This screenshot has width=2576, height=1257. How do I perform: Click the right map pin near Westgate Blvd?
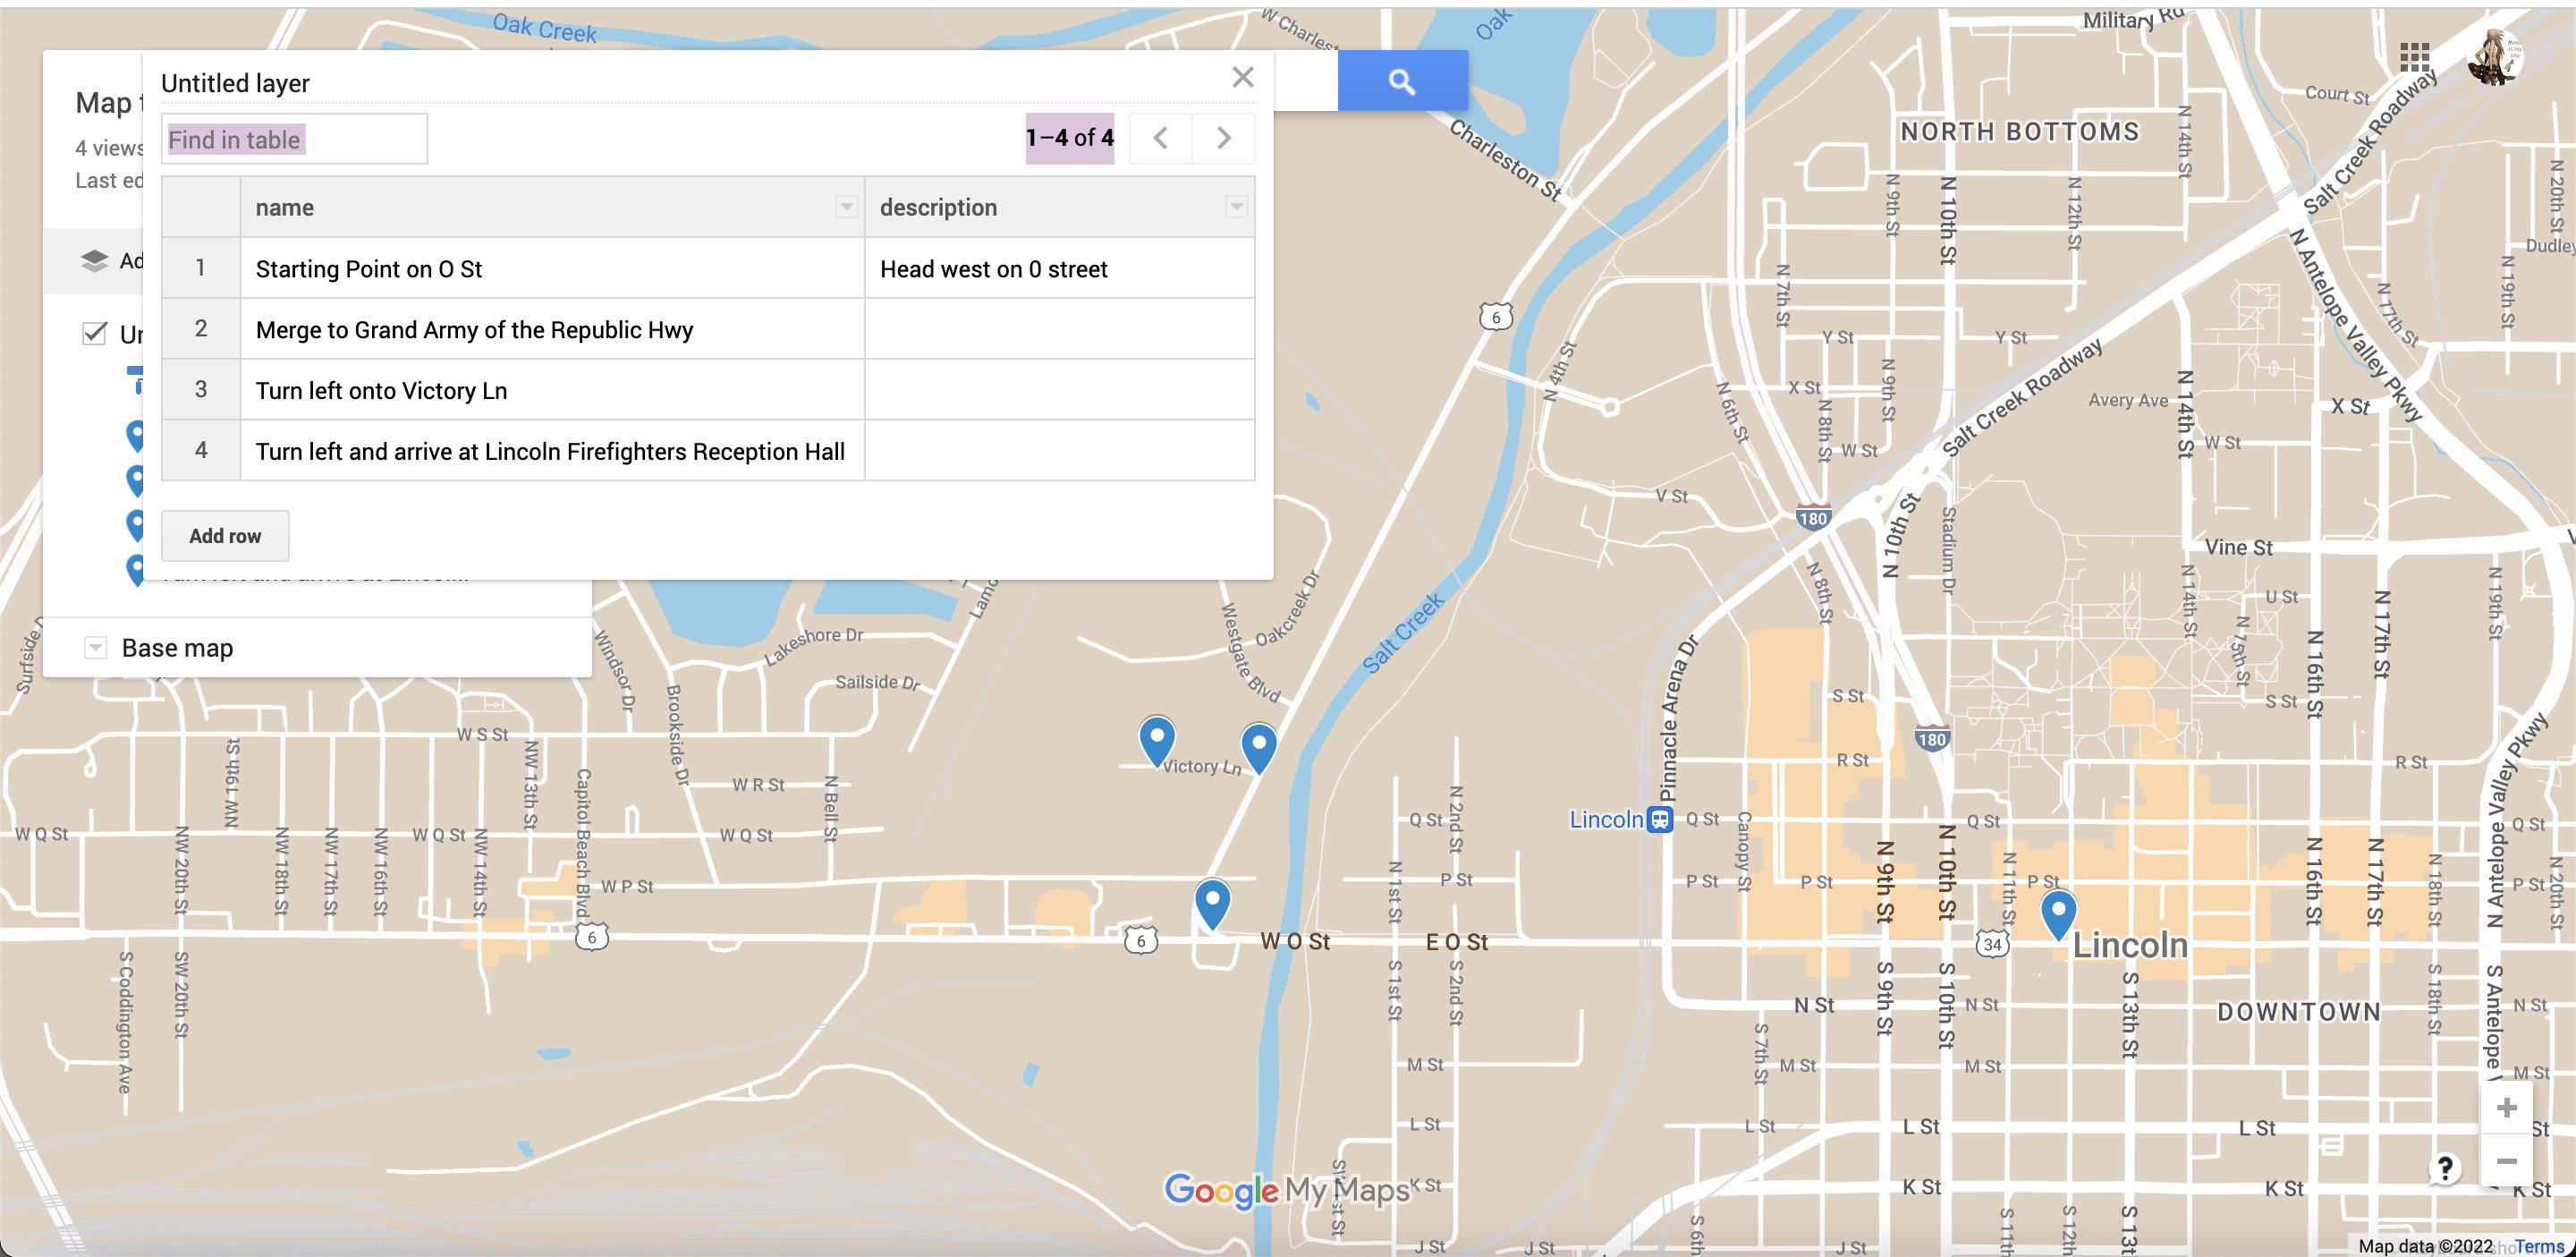point(1258,749)
